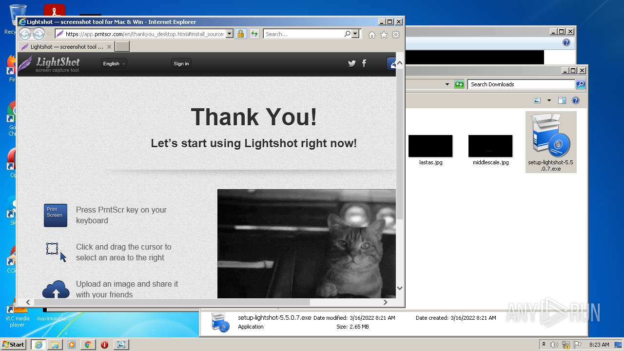Change view icon in Downloads window
The image size is (624, 351).
537,100
